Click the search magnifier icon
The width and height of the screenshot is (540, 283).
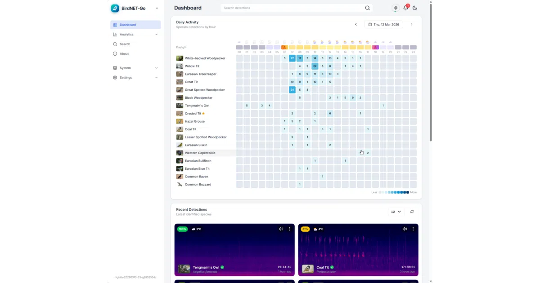pyautogui.click(x=367, y=8)
